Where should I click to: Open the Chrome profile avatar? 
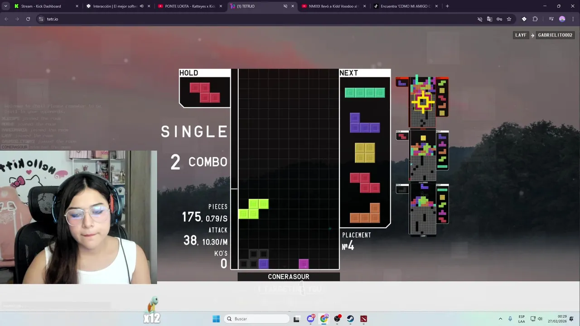coord(562,19)
